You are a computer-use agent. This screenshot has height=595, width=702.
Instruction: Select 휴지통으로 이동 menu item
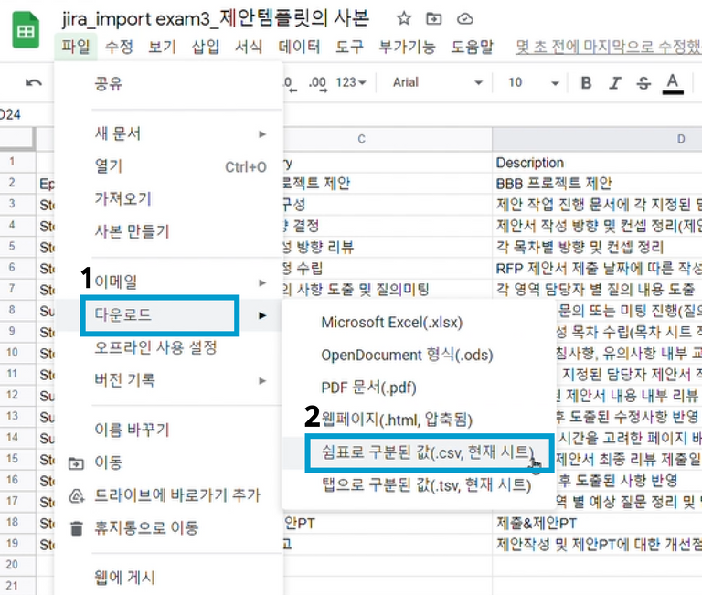pos(169,528)
